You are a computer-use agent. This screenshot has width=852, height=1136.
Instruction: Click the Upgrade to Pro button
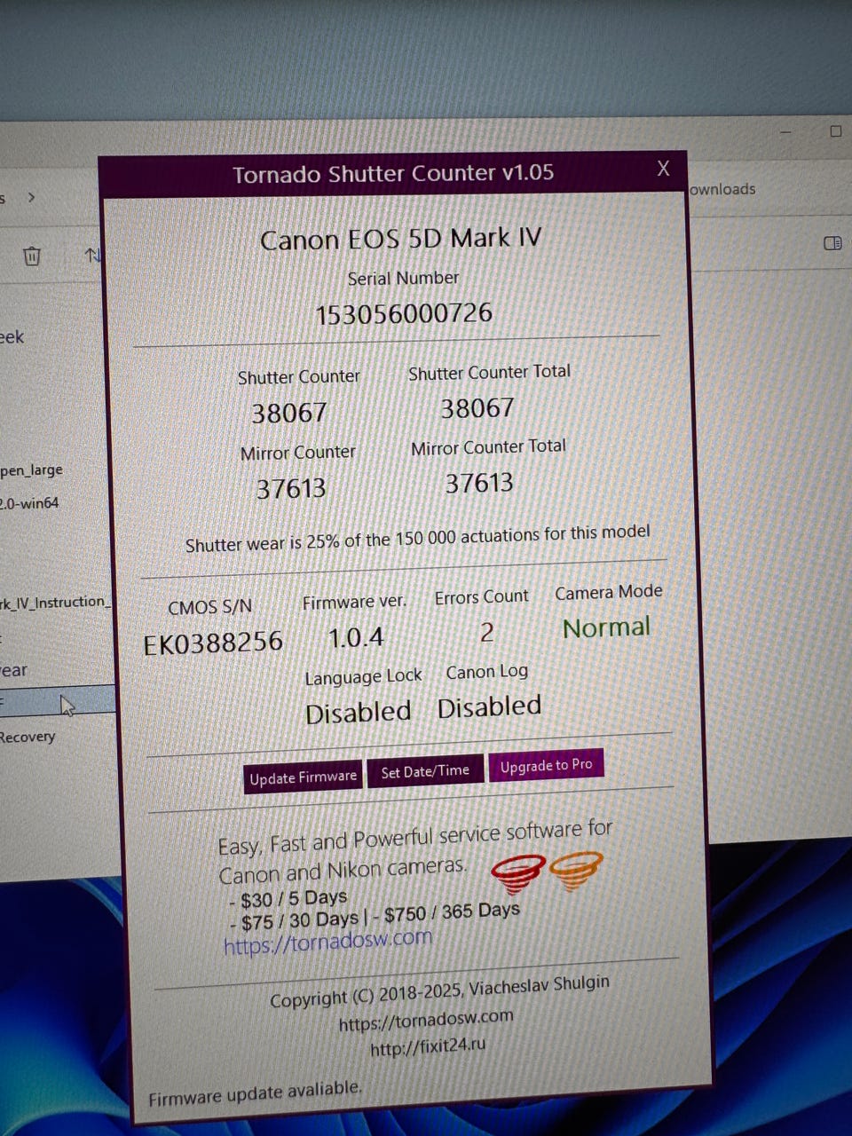546,765
